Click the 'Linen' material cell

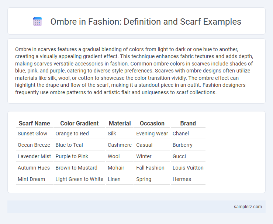pyautogui.click(x=120, y=179)
